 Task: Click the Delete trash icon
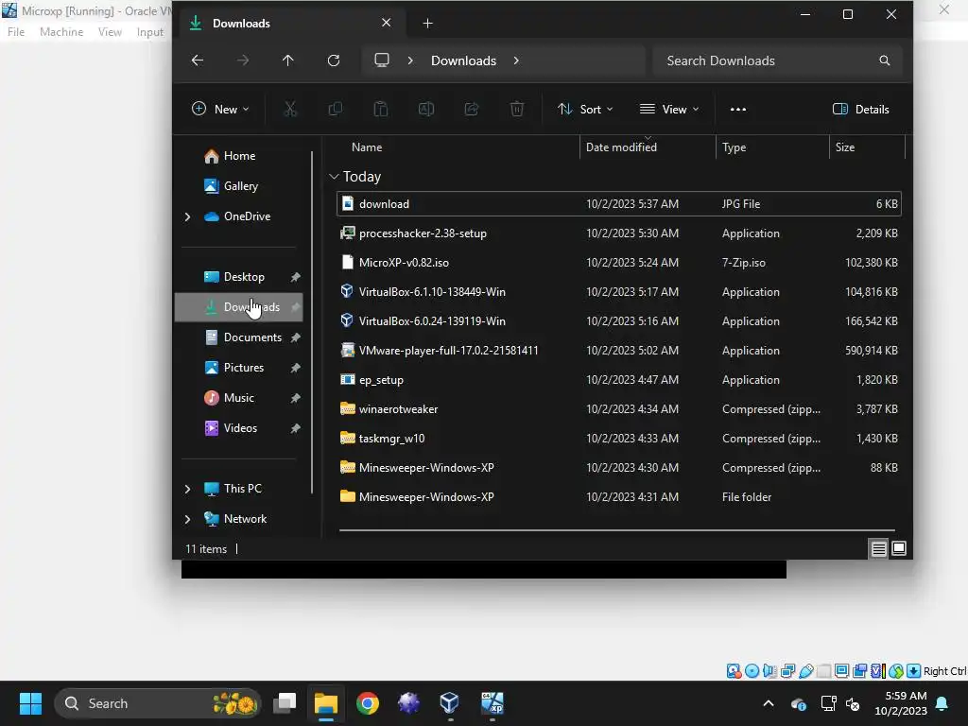517,110
